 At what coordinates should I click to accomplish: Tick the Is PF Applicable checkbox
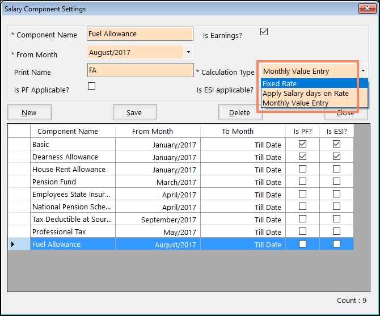pos(92,86)
